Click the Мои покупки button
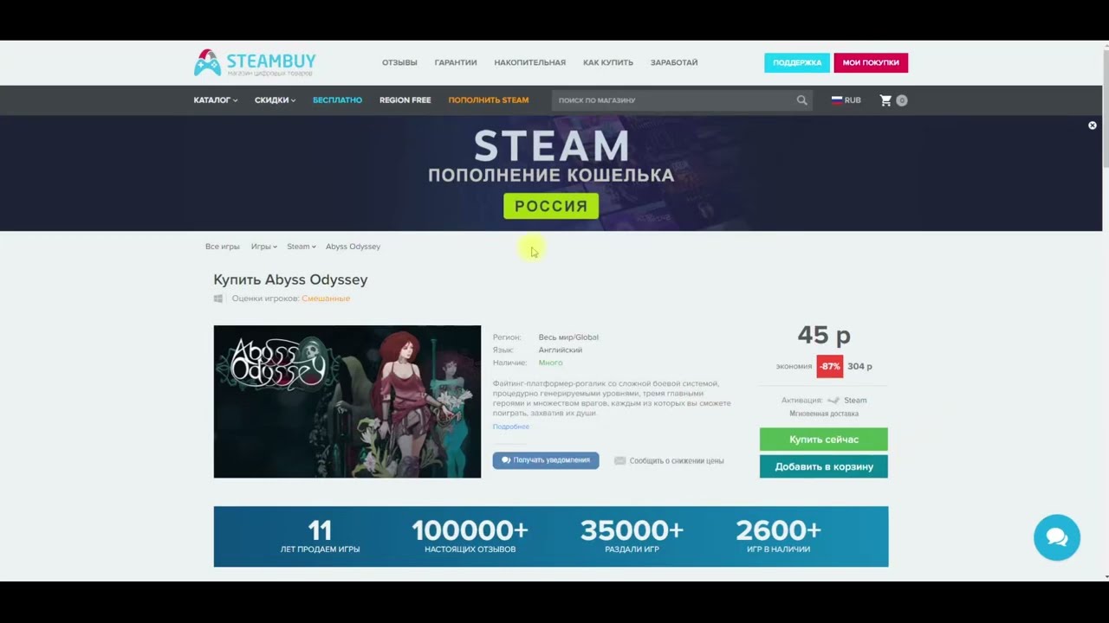This screenshot has height=623, width=1109. coord(871,62)
